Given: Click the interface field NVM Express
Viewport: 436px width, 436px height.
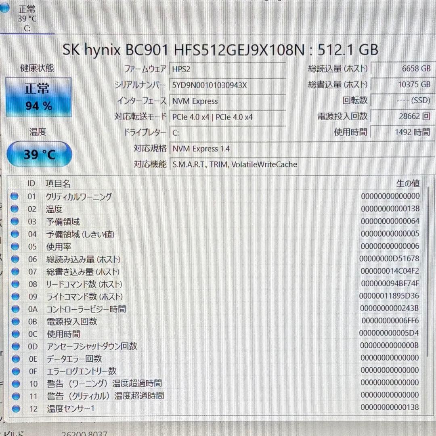Looking at the screenshot, I should pos(227,101).
